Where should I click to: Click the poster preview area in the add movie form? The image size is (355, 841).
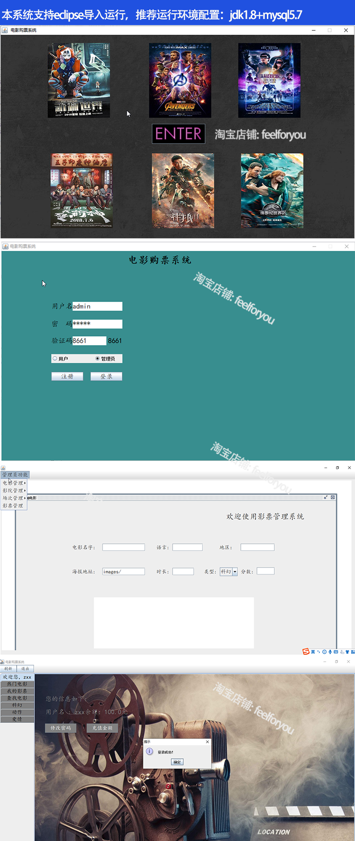click(x=174, y=623)
